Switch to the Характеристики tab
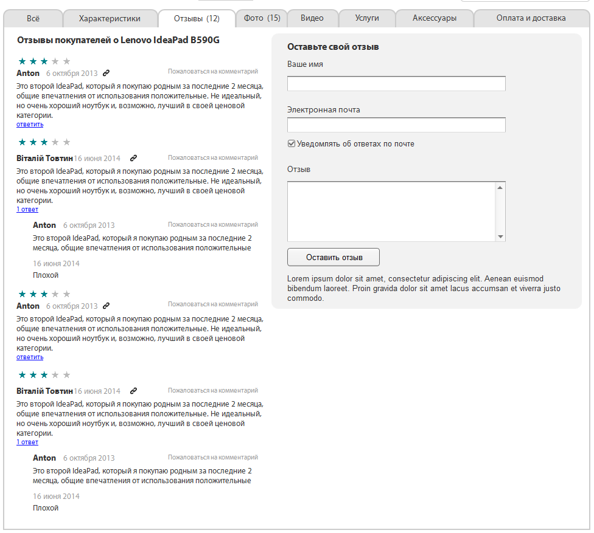594x533 pixels. [110, 18]
